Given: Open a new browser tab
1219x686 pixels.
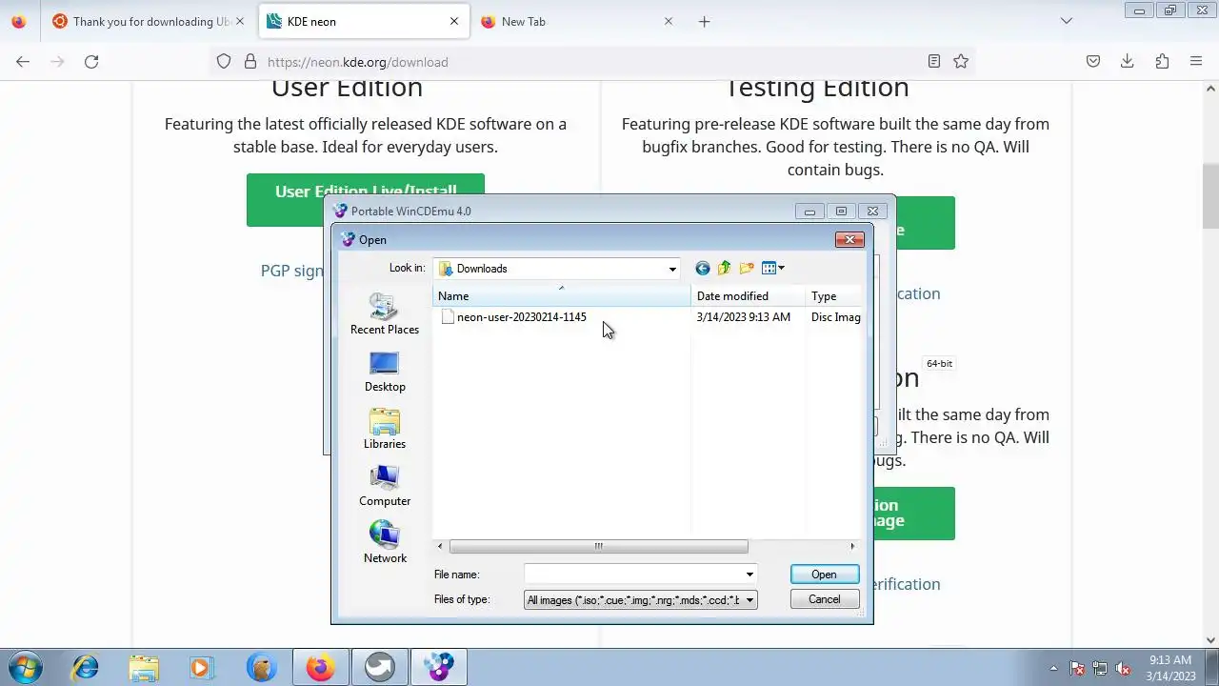Looking at the screenshot, I should [705, 21].
